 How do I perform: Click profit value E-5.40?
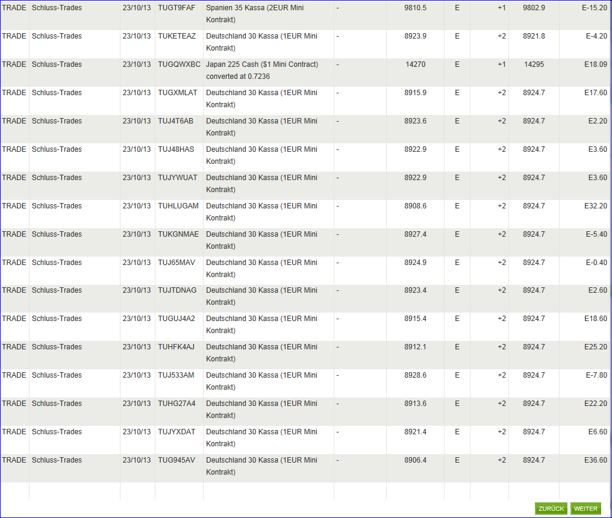pyautogui.click(x=596, y=234)
